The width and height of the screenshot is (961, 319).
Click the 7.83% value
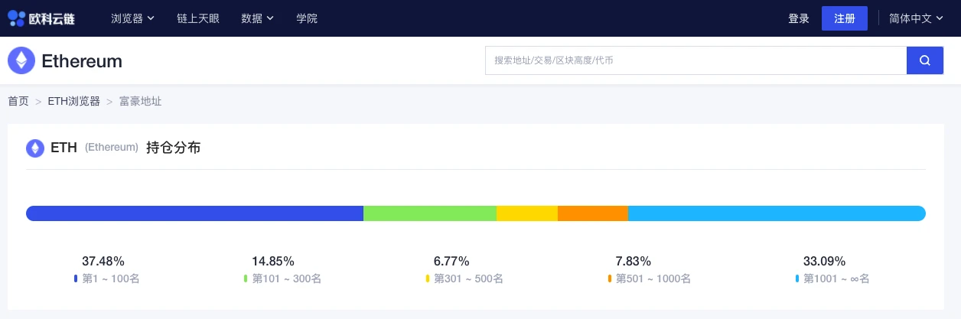click(634, 261)
